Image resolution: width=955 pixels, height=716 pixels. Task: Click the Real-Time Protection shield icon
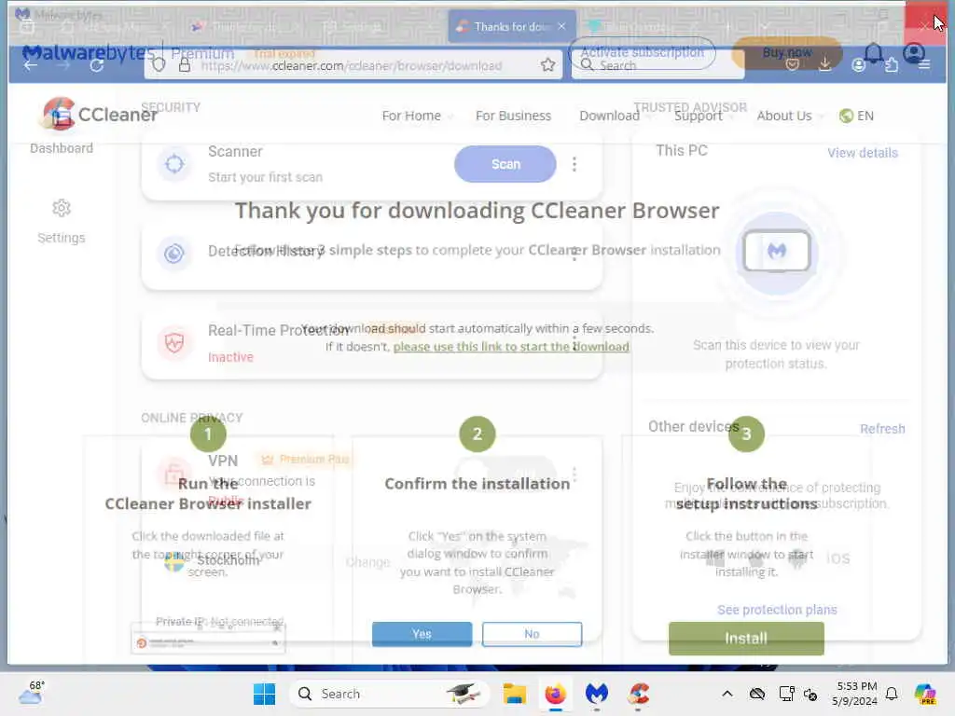tap(174, 343)
